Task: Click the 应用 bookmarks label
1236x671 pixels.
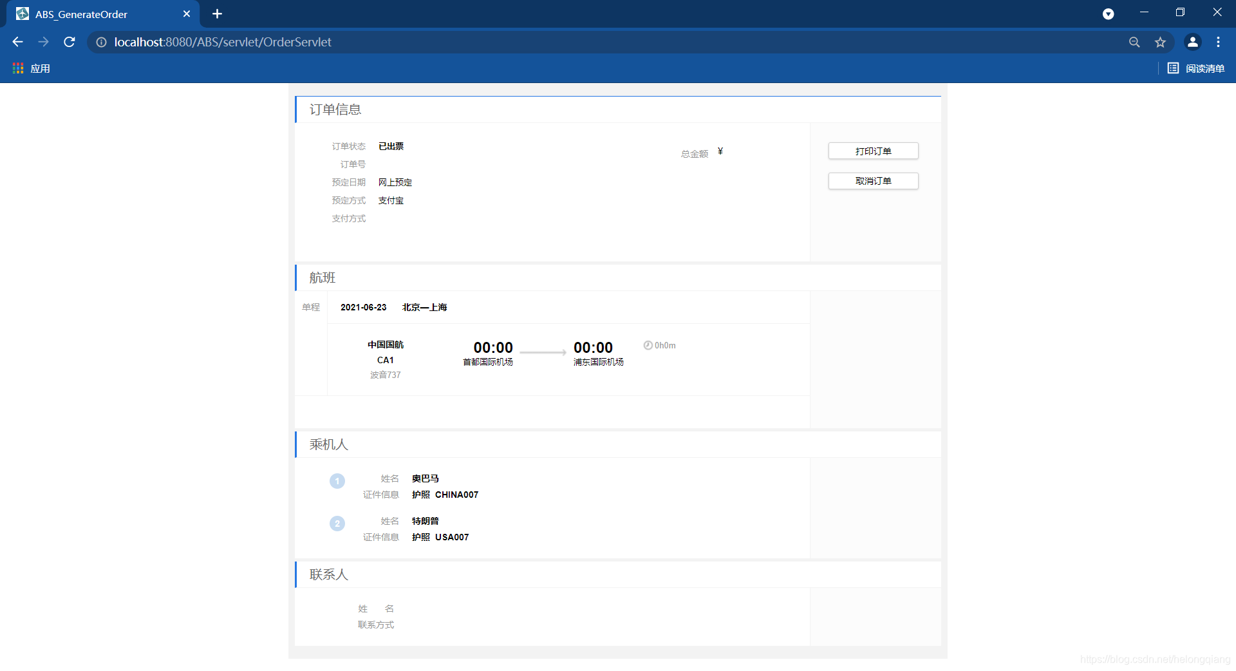Action: pyautogui.click(x=40, y=68)
